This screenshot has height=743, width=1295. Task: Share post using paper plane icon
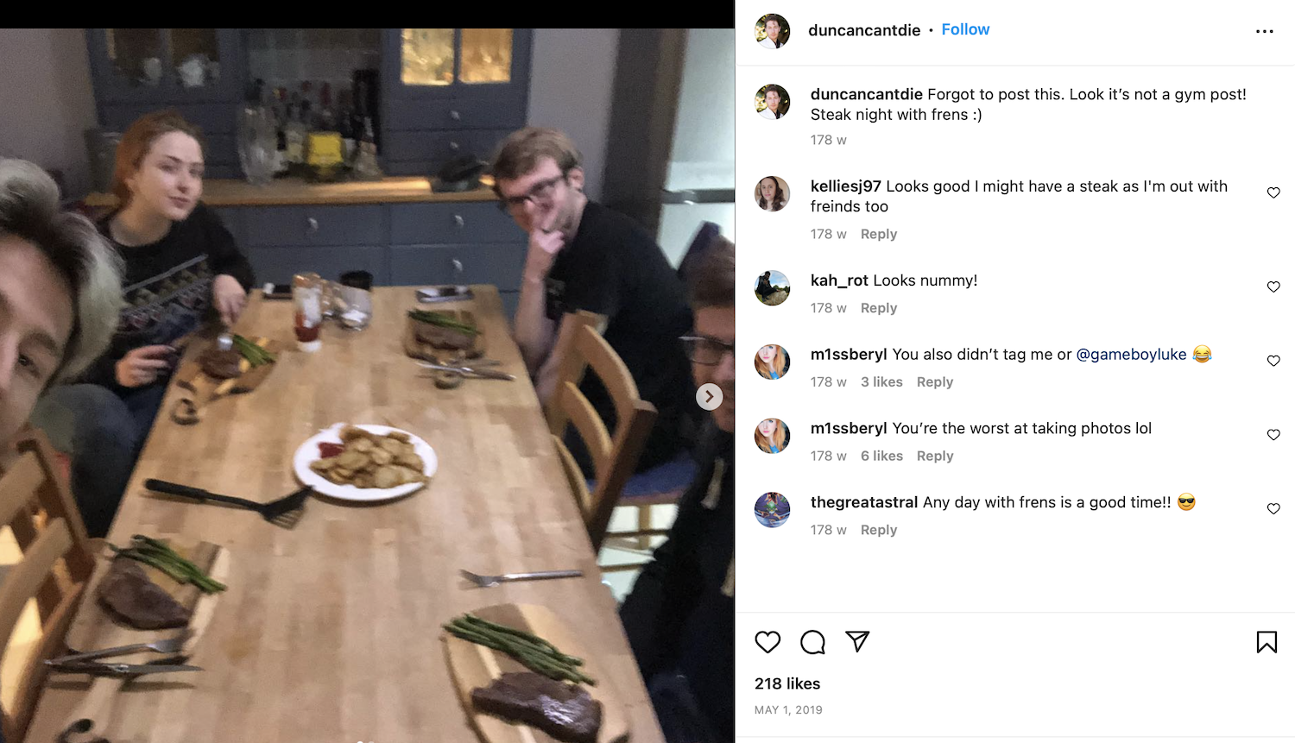click(x=857, y=641)
